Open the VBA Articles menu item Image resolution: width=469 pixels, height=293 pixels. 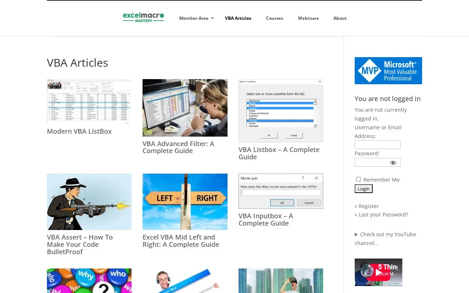coord(238,18)
